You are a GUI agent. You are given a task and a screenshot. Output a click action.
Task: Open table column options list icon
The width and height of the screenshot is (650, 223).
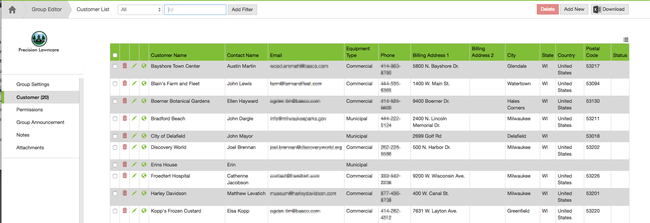point(626,40)
